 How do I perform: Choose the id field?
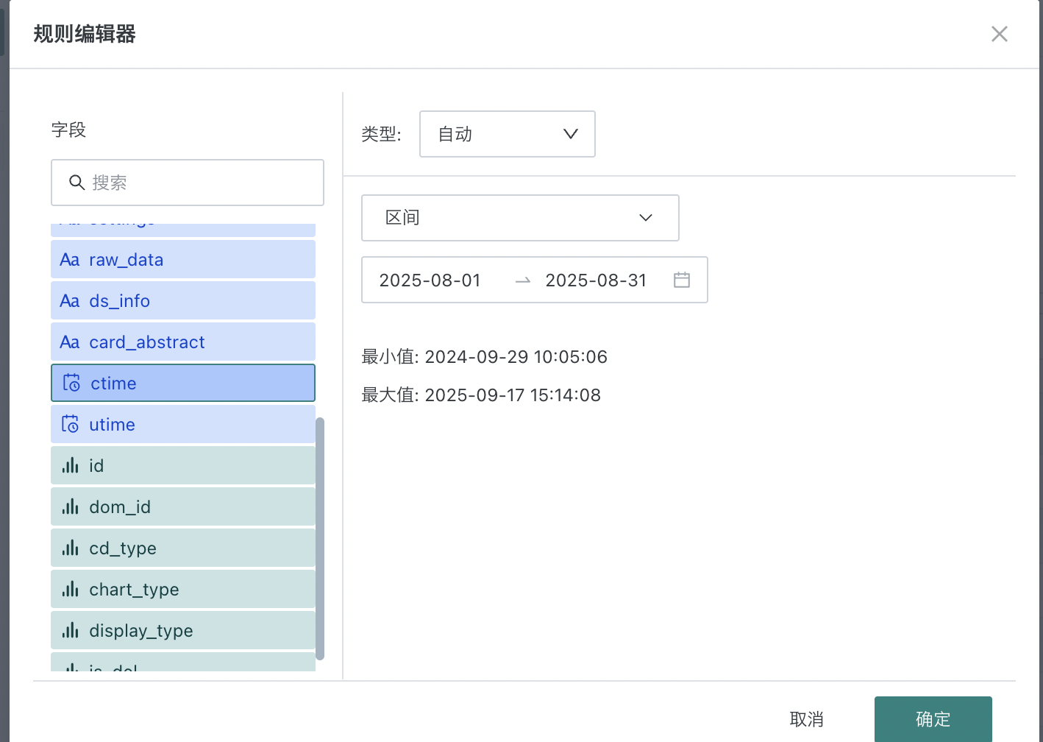tap(183, 465)
